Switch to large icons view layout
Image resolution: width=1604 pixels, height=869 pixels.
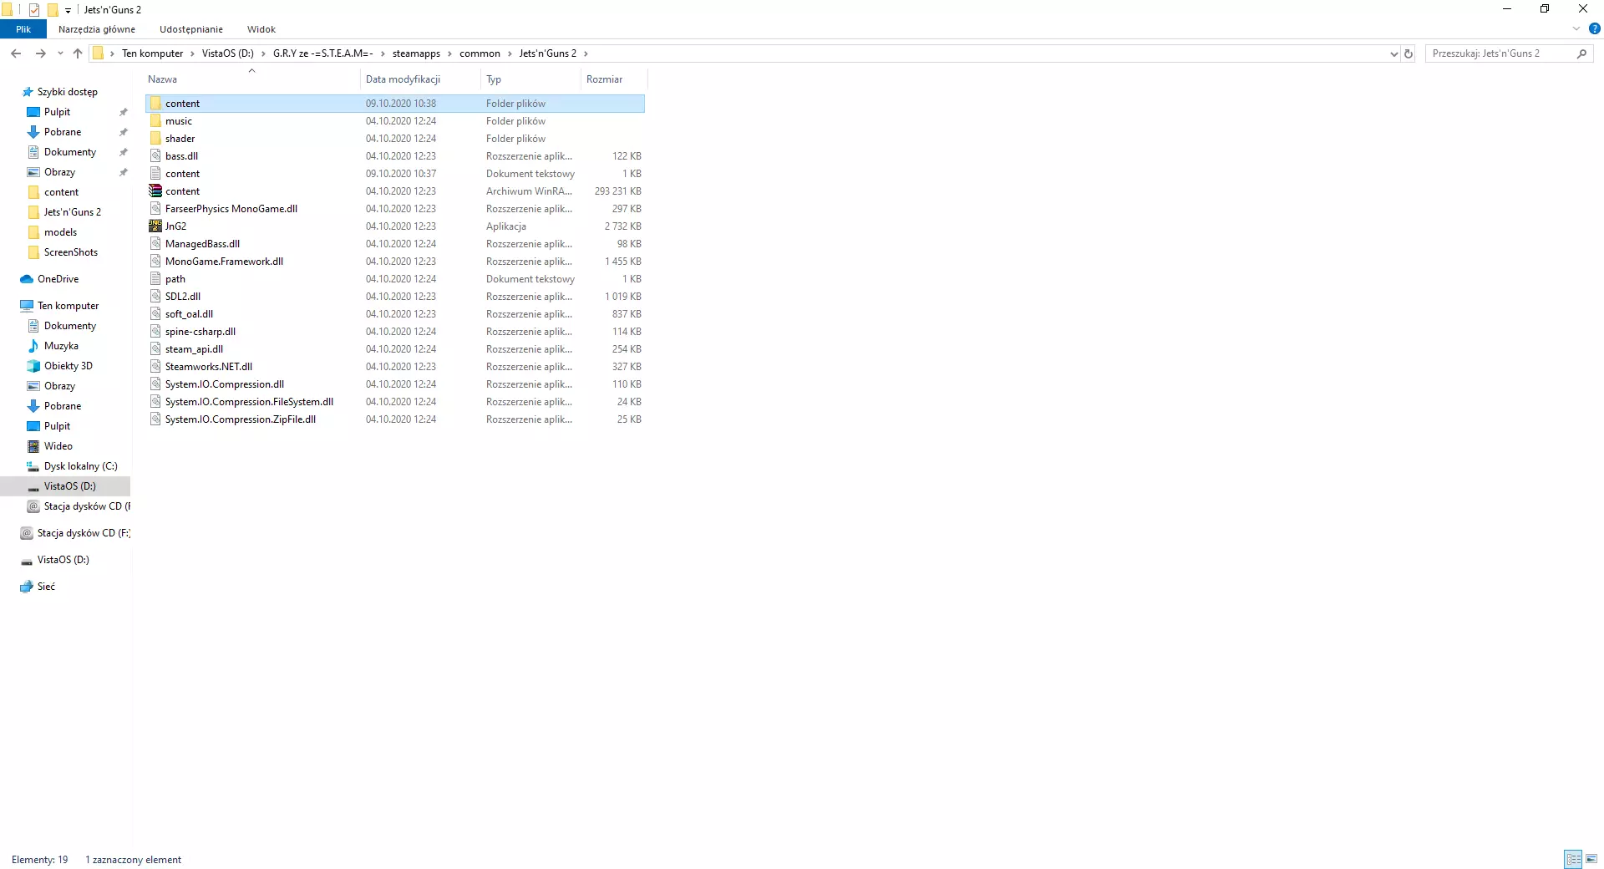(x=1591, y=859)
